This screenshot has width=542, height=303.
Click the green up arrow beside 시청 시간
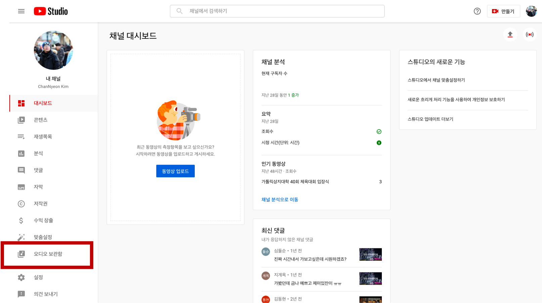tap(379, 143)
